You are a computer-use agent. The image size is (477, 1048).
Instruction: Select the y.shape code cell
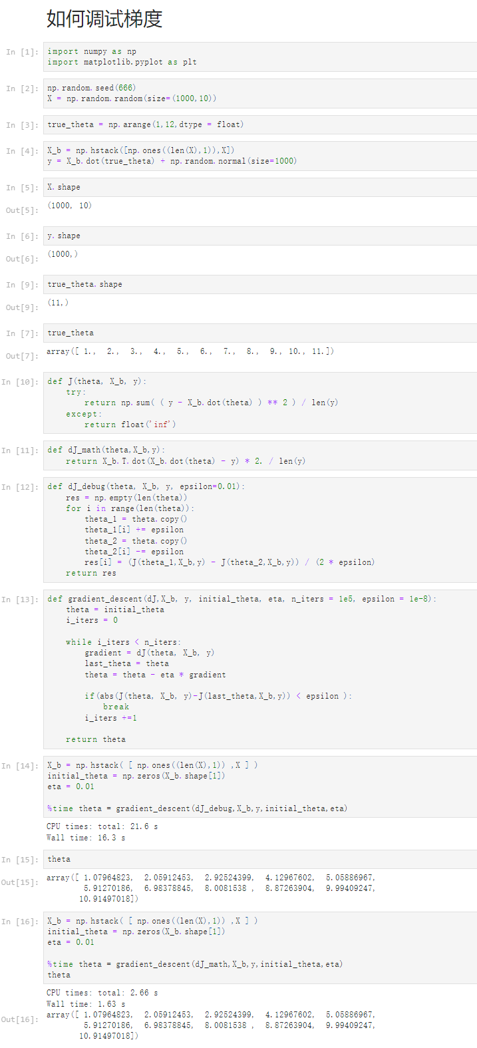coord(260,236)
